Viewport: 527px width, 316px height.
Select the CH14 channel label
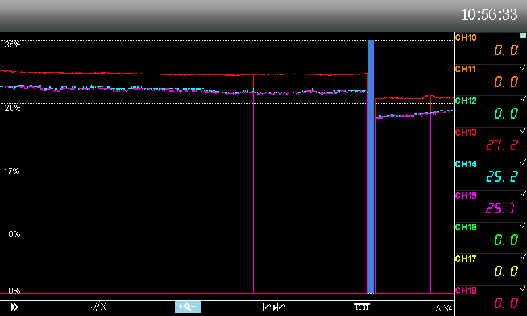[x=466, y=164]
